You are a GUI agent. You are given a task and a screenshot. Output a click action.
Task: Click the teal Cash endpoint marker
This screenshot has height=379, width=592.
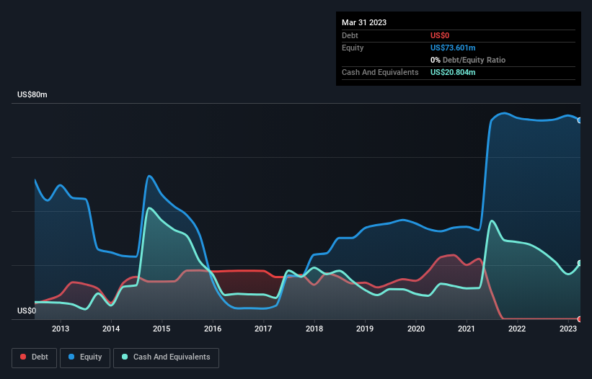click(x=580, y=263)
